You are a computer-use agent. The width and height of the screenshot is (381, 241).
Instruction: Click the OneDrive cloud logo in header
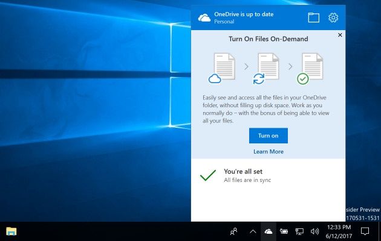click(204, 18)
